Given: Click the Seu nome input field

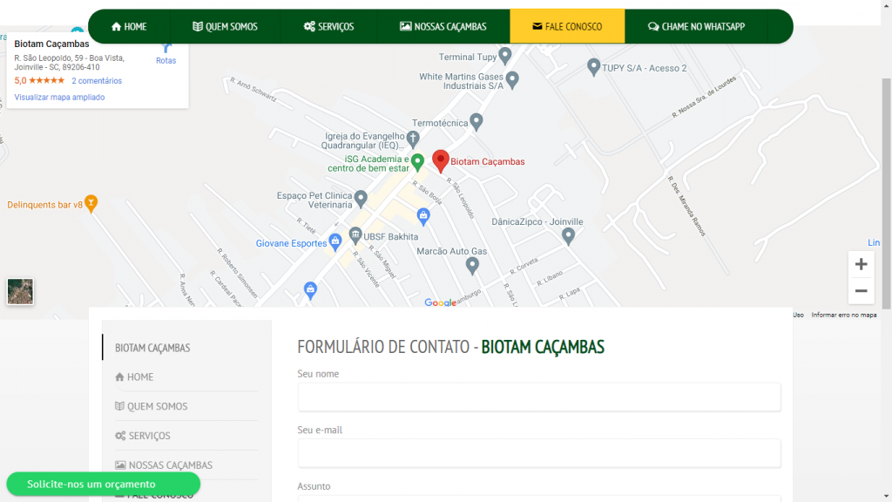Looking at the screenshot, I should pos(538,397).
